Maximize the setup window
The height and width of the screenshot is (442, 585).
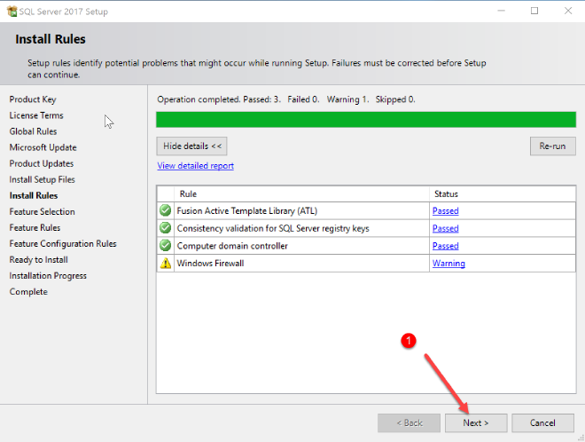coord(534,11)
